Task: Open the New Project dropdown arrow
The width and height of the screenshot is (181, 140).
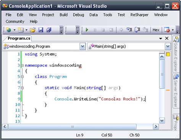Action: point(15,30)
